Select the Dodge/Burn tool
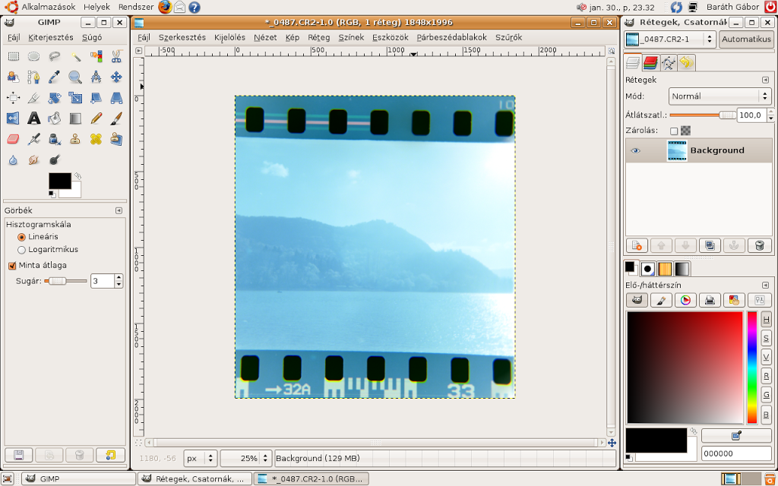The height and width of the screenshot is (486, 778). [55, 159]
